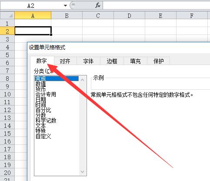210x181 pixels.
Task: Select the 边框 tab
Action: coord(112,61)
